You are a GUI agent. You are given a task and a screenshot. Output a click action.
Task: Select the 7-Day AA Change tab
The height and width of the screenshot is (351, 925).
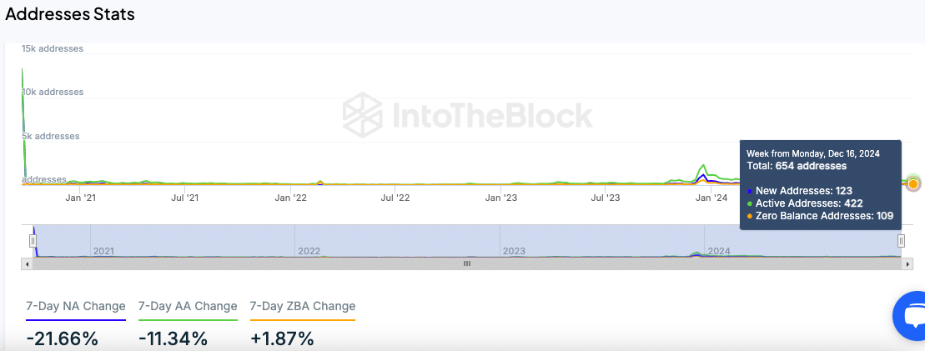[x=188, y=306]
